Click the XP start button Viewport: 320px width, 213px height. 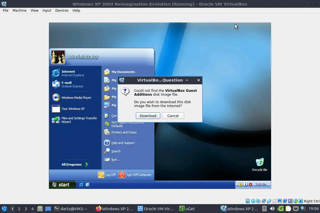[62, 185]
